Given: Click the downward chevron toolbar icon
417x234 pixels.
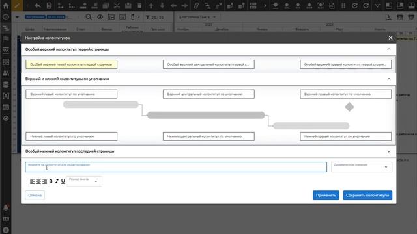Looking at the screenshot, I should click(x=377, y=6).
